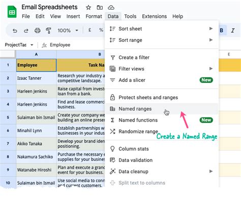Click the move to folder icon
The image size is (241, 198).
(x=100, y=8)
